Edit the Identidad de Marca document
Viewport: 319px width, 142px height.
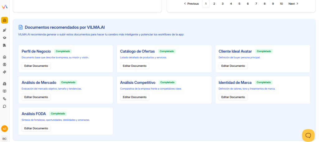pos(233,97)
